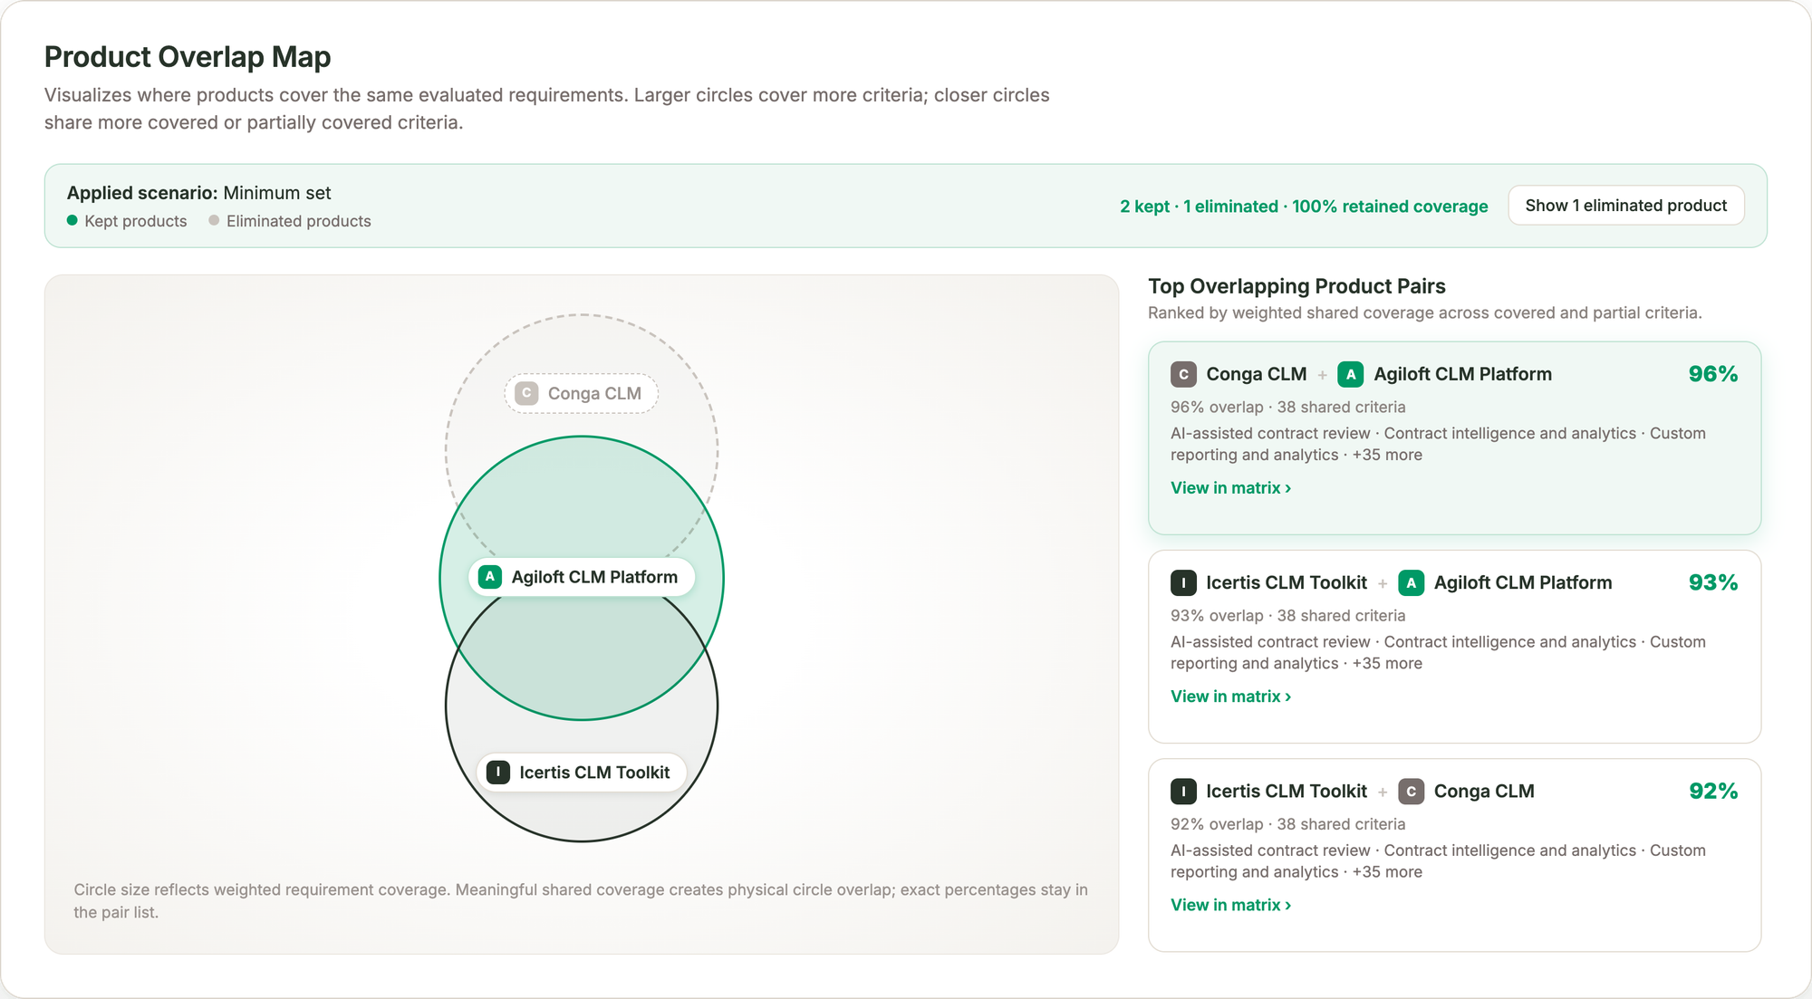This screenshot has height=999, width=1812.
Task: Click the '2 kept · 1 eliminated · 100% retained coverage' summary
Action: point(1304,207)
